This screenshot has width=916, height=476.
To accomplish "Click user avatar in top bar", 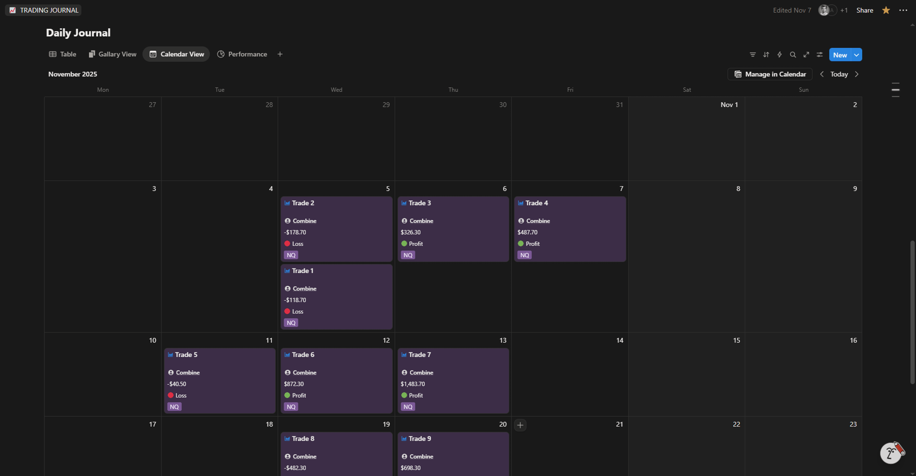I will point(824,10).
